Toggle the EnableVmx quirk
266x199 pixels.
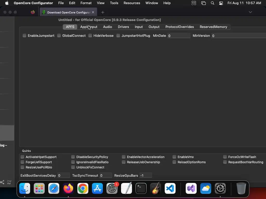pos(174,157)
